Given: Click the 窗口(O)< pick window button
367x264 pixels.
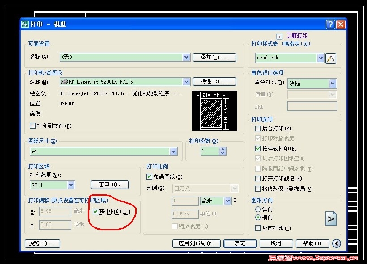Looking at the screenshot, I should [x=110, y=184].
